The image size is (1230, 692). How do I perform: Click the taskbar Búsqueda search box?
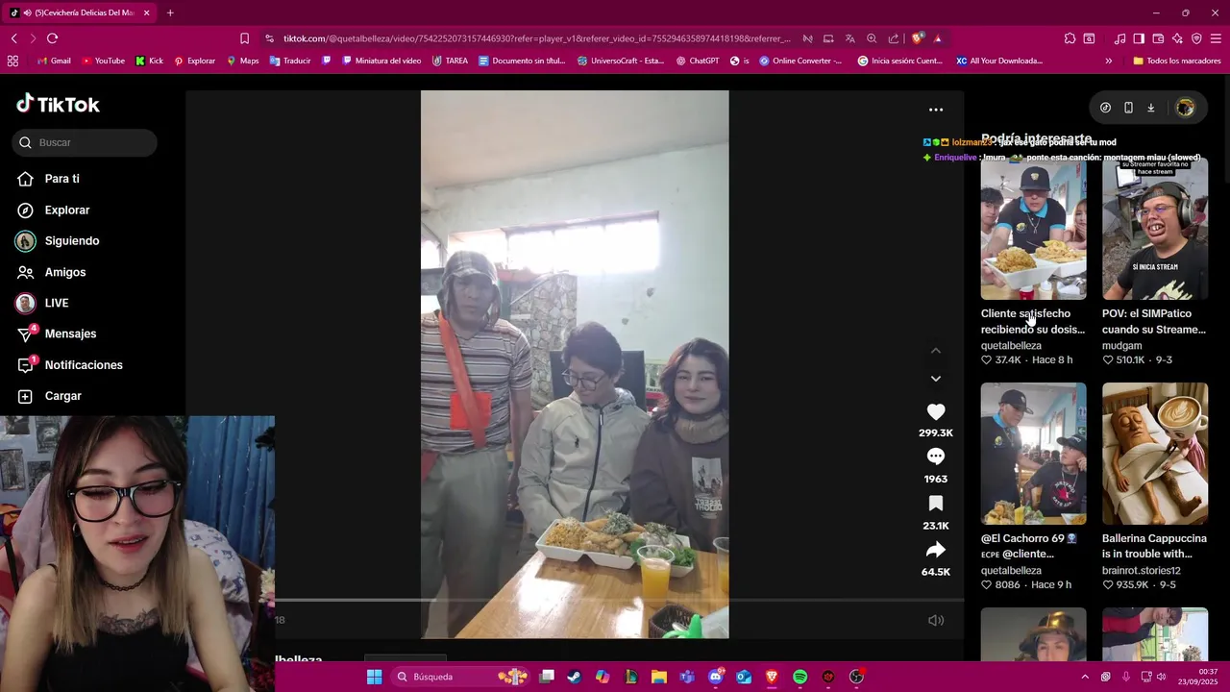pyautogui.click(x=461, y=677)
